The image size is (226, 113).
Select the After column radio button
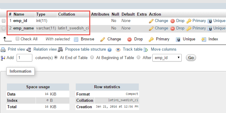click(138, 58)
